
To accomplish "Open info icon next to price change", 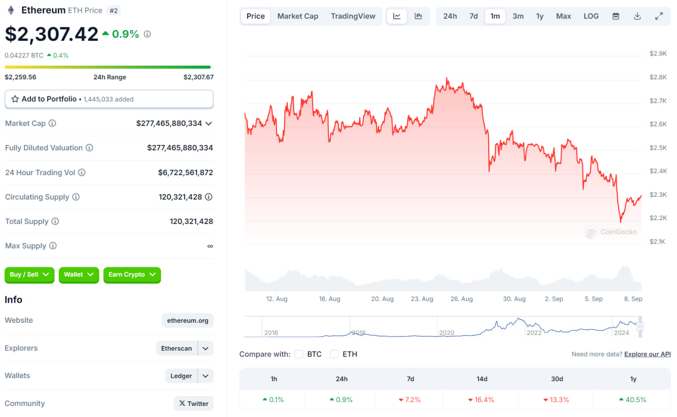I will pos(147,34).
